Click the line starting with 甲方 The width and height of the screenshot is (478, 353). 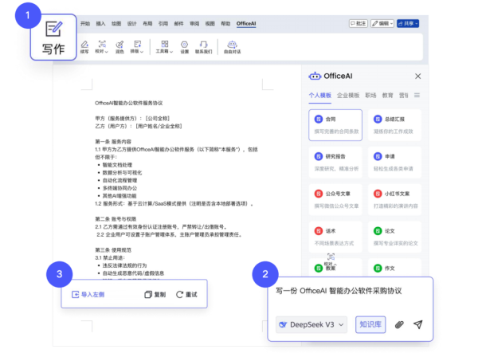point(132,118)
